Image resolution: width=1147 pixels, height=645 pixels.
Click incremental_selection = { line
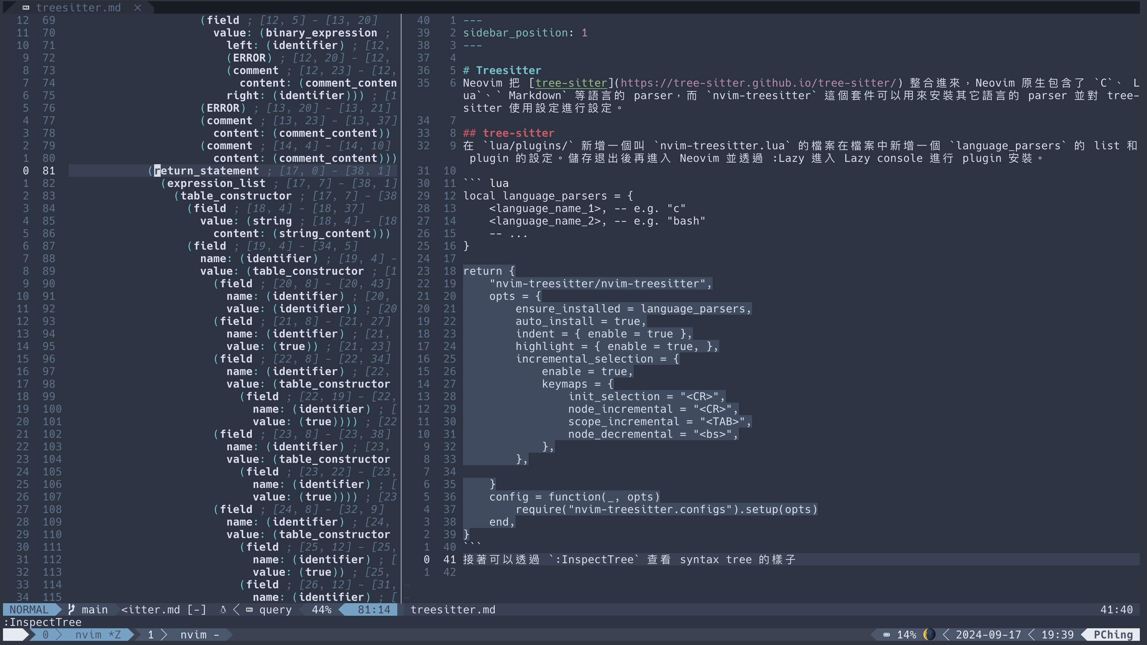coord(597,359)
